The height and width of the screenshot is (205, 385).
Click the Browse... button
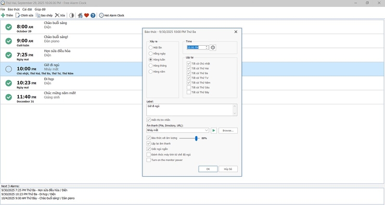(228, 131)
